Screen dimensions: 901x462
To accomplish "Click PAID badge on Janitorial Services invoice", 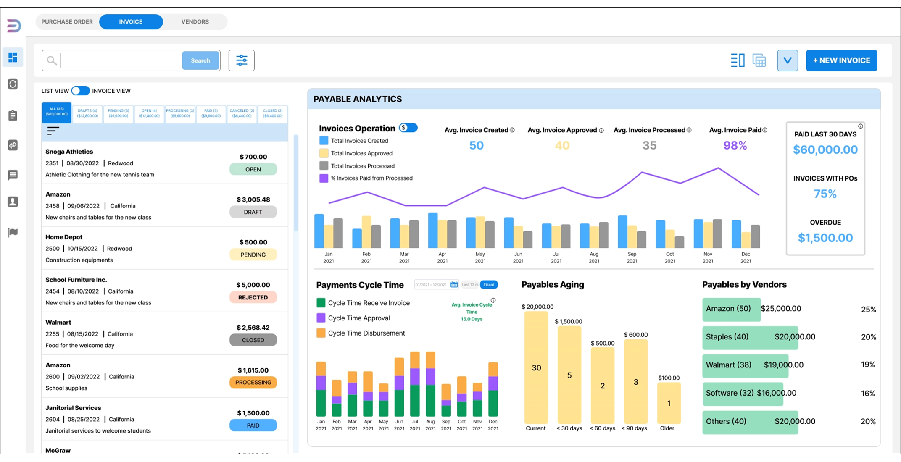I will [253, 425].
